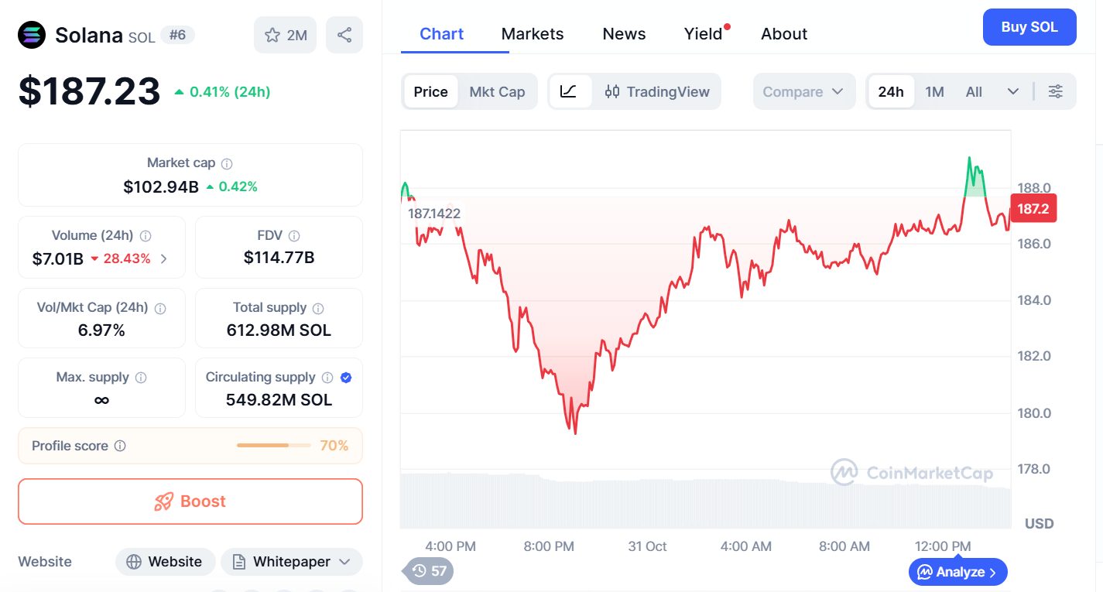Add Solana to watchlist star
Screen dimensions: 1103x592
272,35
